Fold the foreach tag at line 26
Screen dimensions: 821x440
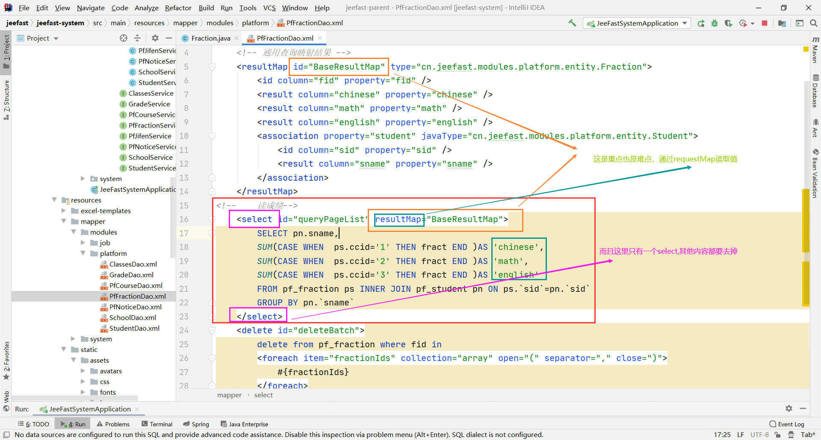(212, 358)
